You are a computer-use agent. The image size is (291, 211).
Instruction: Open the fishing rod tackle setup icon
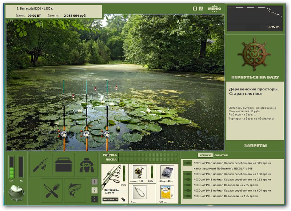tap(40, 165)
